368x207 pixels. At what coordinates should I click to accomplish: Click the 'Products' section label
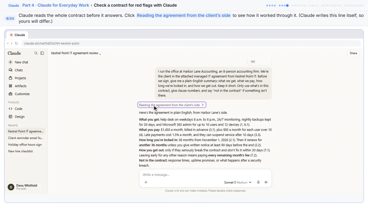(14, 102)
